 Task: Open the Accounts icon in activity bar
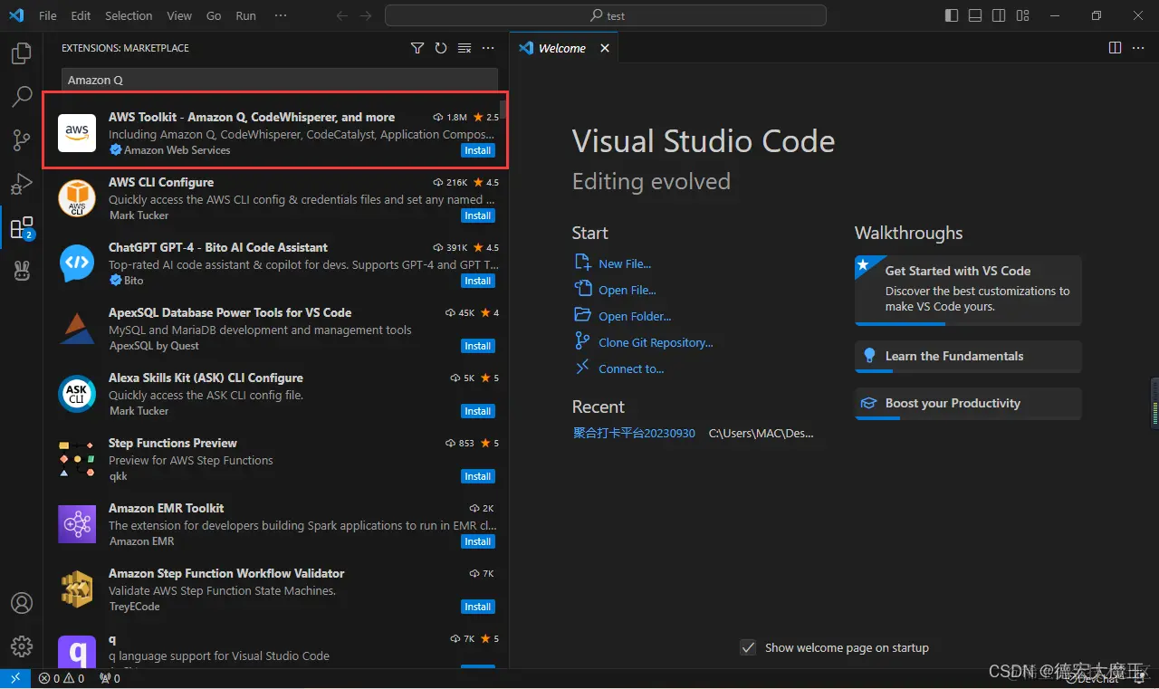(22, 603)
